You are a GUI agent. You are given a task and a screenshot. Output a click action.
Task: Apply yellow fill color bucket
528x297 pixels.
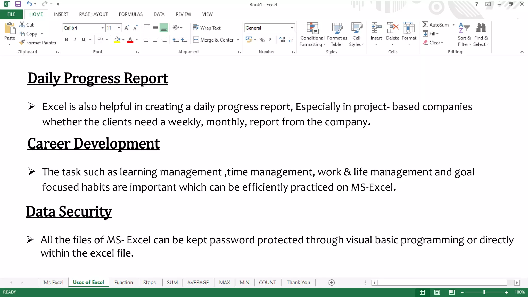[x=117, y=40]
